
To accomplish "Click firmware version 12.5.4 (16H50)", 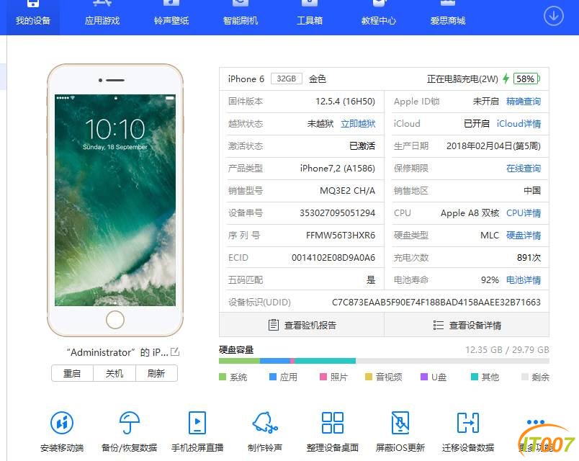I will [345, 102].
